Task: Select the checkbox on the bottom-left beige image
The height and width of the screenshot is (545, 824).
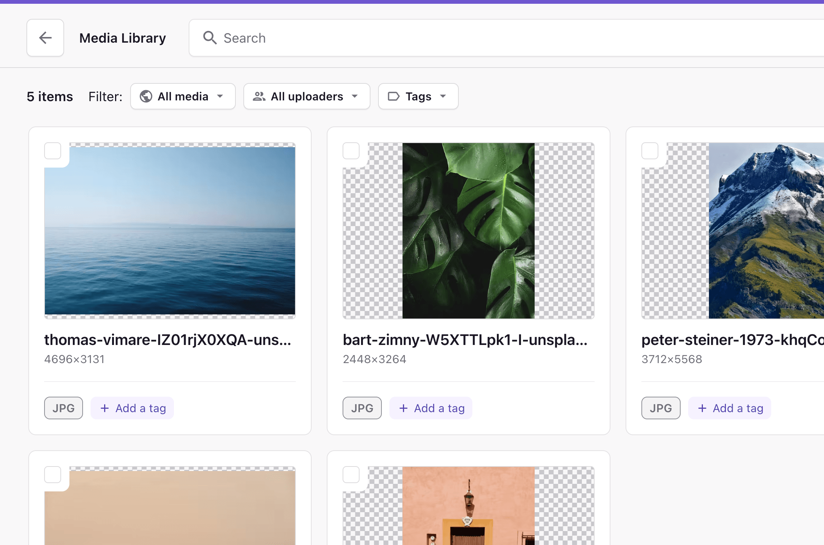Action: (52, 475)
